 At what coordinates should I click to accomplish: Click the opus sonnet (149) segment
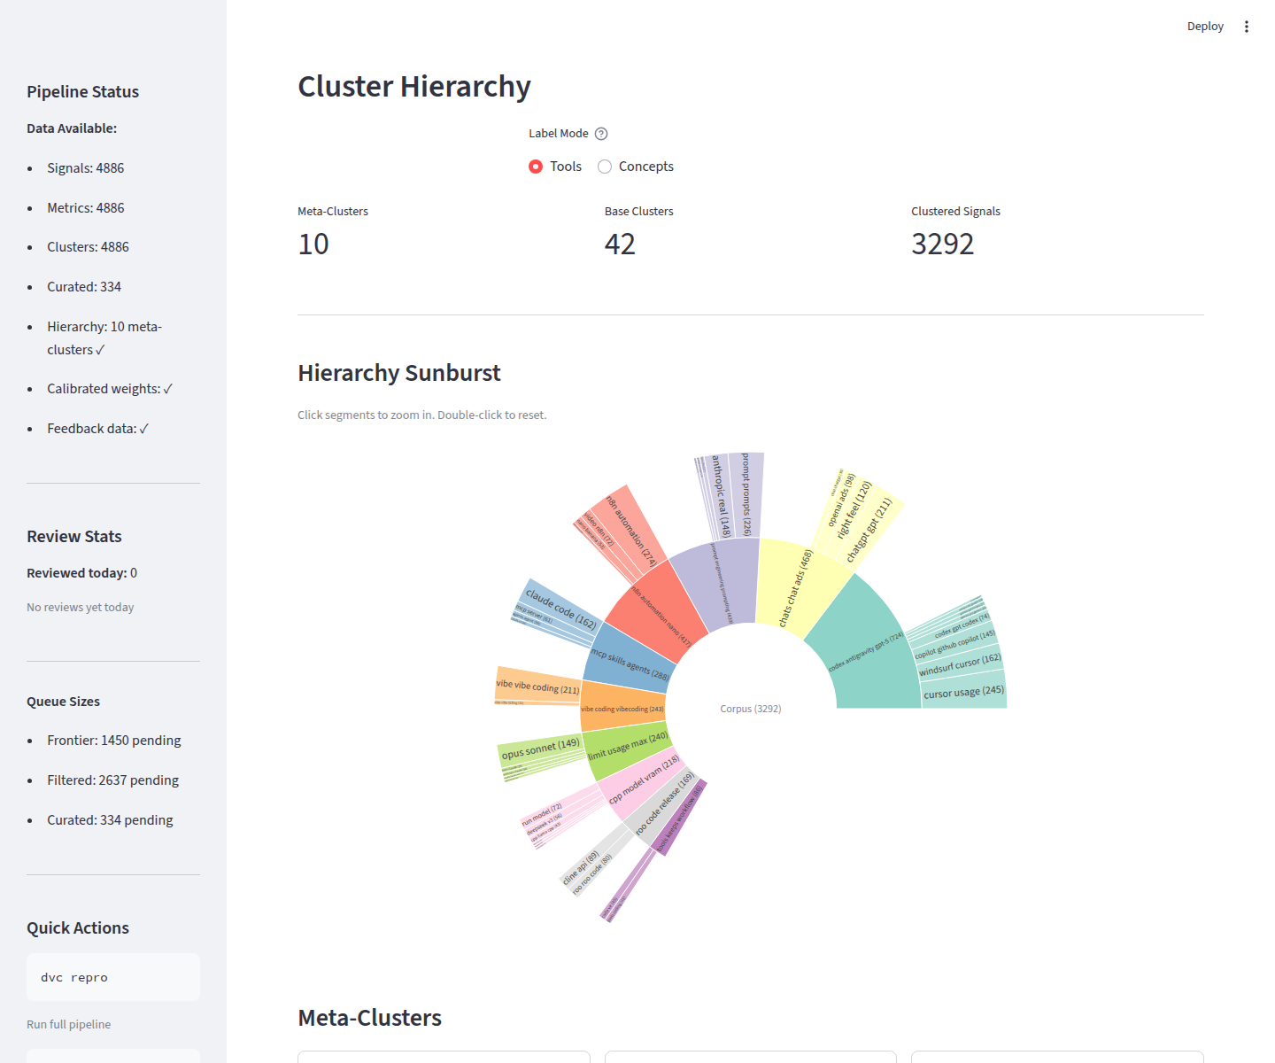pyautogui.click(x=540, y=750)
